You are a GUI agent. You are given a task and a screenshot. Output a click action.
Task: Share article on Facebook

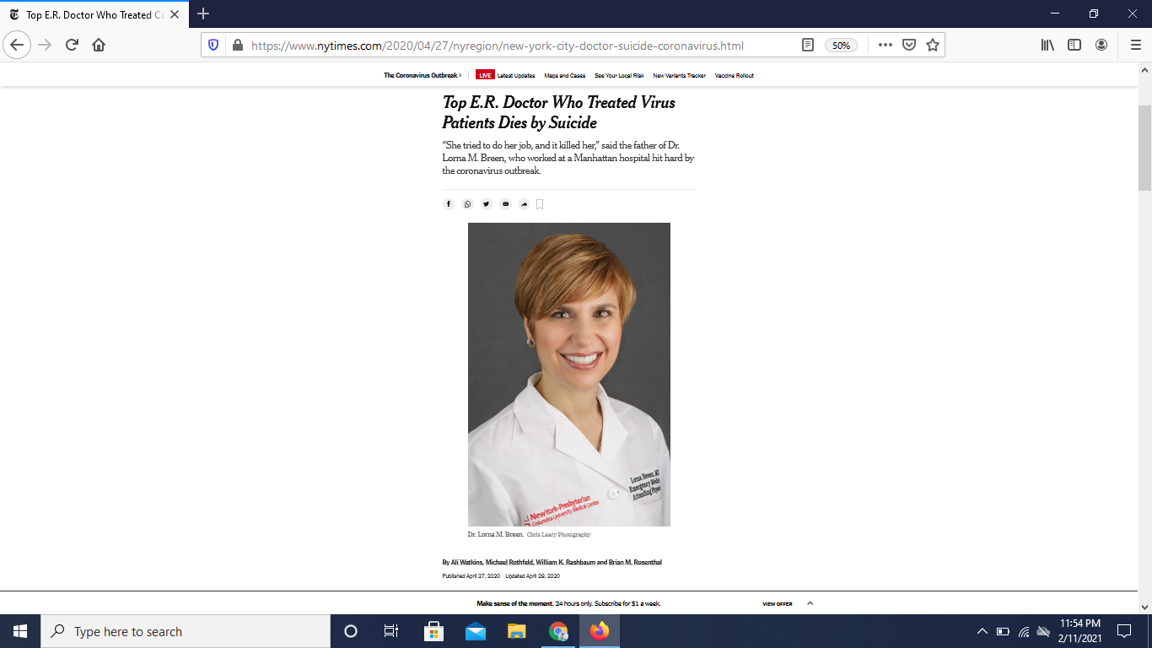click(x=449, y=204)
